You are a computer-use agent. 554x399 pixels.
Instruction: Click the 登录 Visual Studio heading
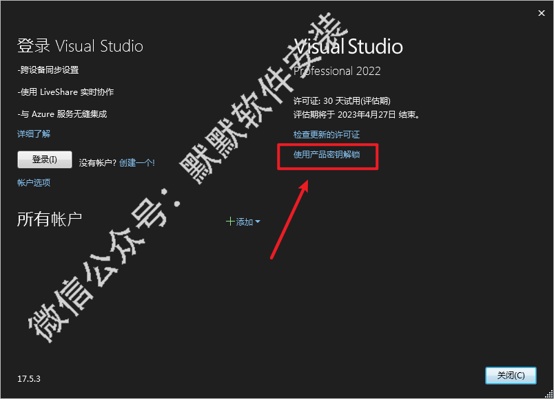(80, 46)
